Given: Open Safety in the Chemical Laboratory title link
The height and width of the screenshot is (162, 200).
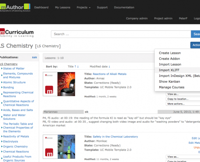Looking at the screenshot, I should coord(115,136).
